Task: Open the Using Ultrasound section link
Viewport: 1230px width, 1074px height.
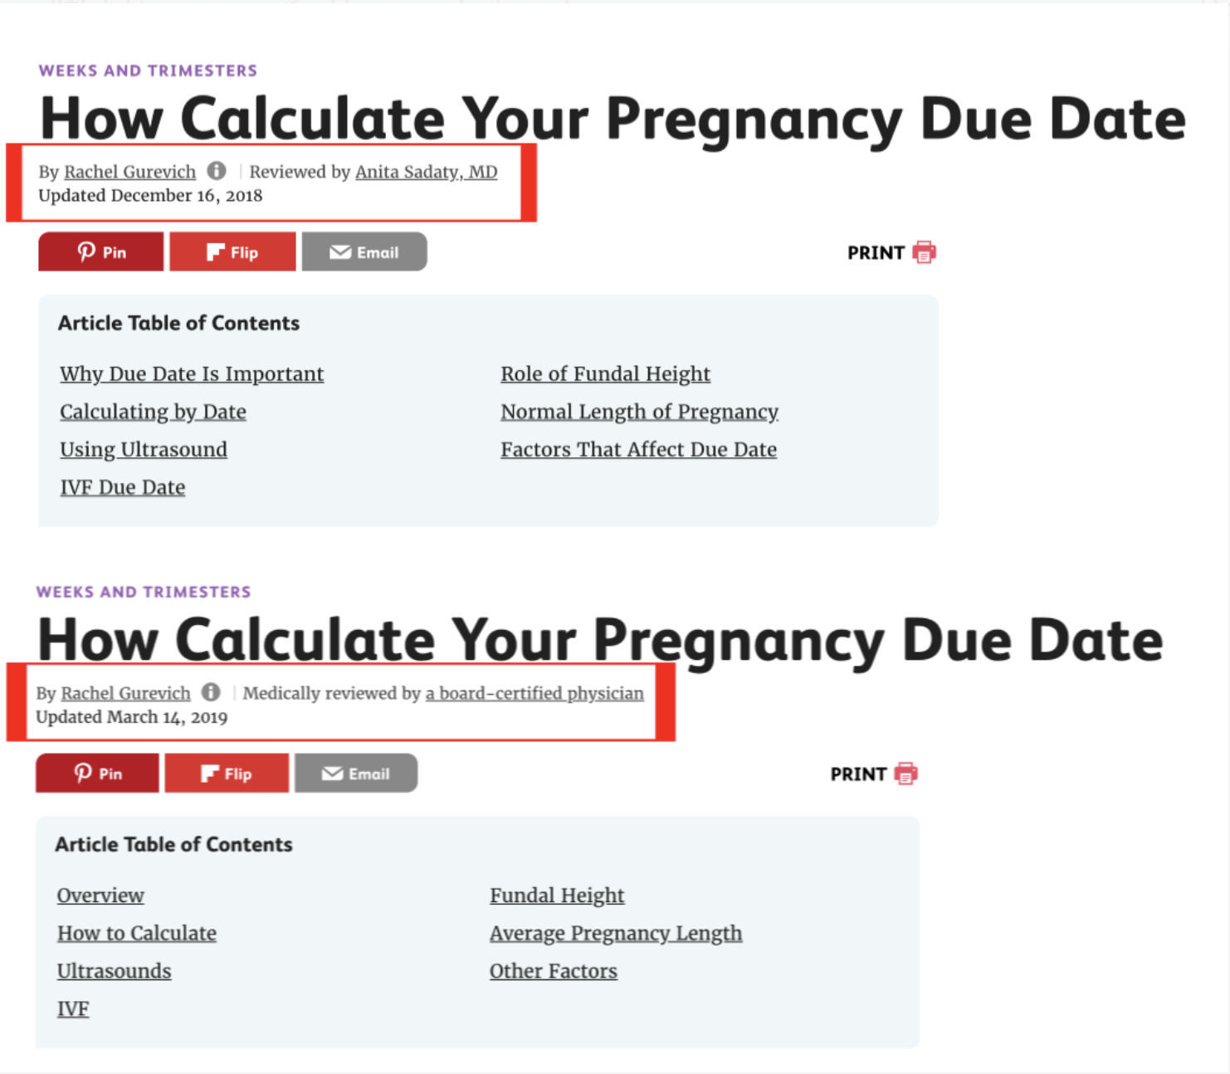Action: [x=144, y=450]
